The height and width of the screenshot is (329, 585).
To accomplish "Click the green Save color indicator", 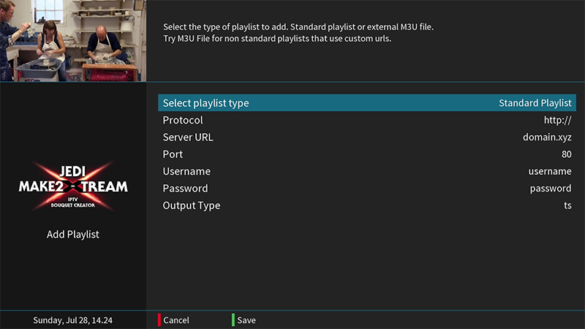I will pos(233,319).
